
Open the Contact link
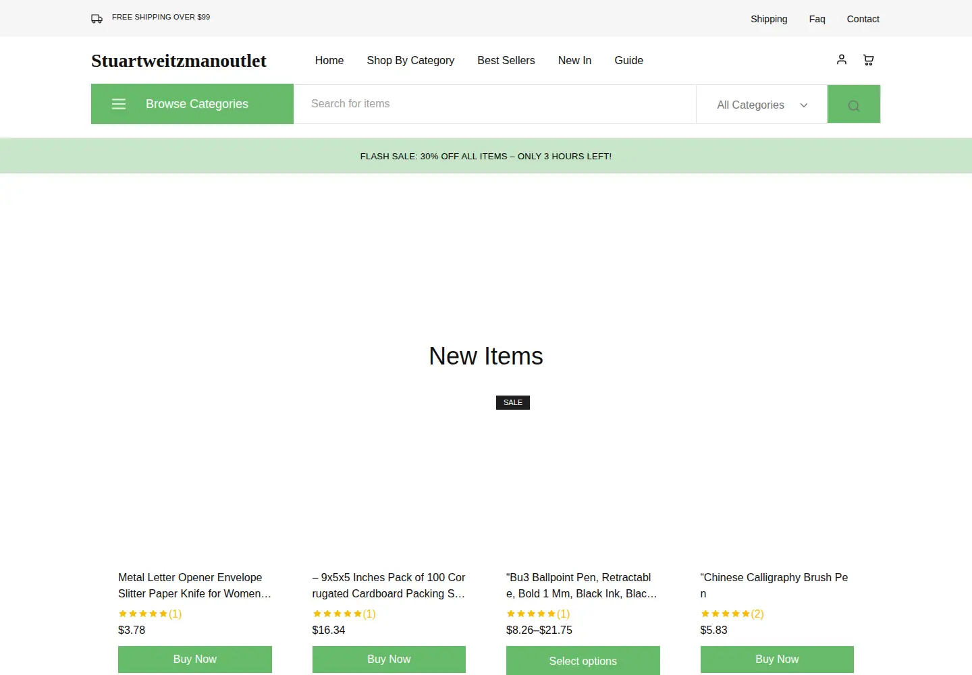(863, 19)
